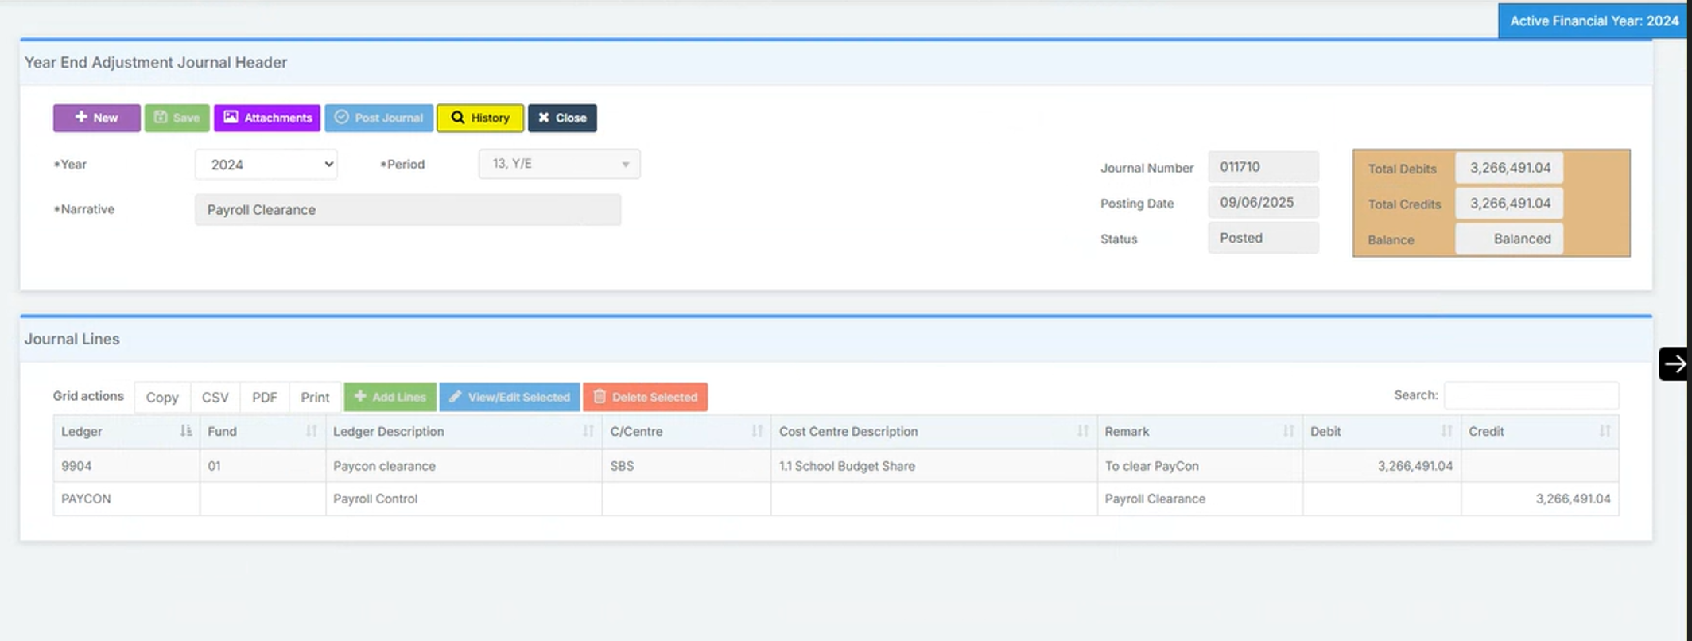This screenshot has width=1692, height=641.
Task: Open the Attachments panel
Action: (267, 118)
